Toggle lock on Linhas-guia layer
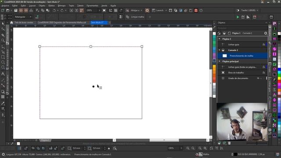The image size is (281, 158). point(263,44)
